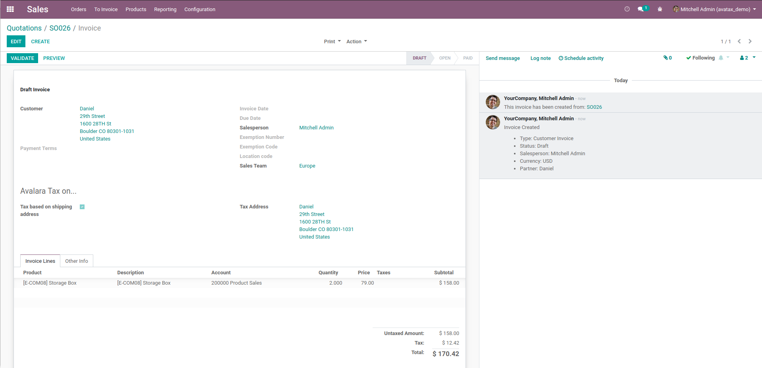
Task: Switch to the Other Info tab
Action: [x=77, y=261]
